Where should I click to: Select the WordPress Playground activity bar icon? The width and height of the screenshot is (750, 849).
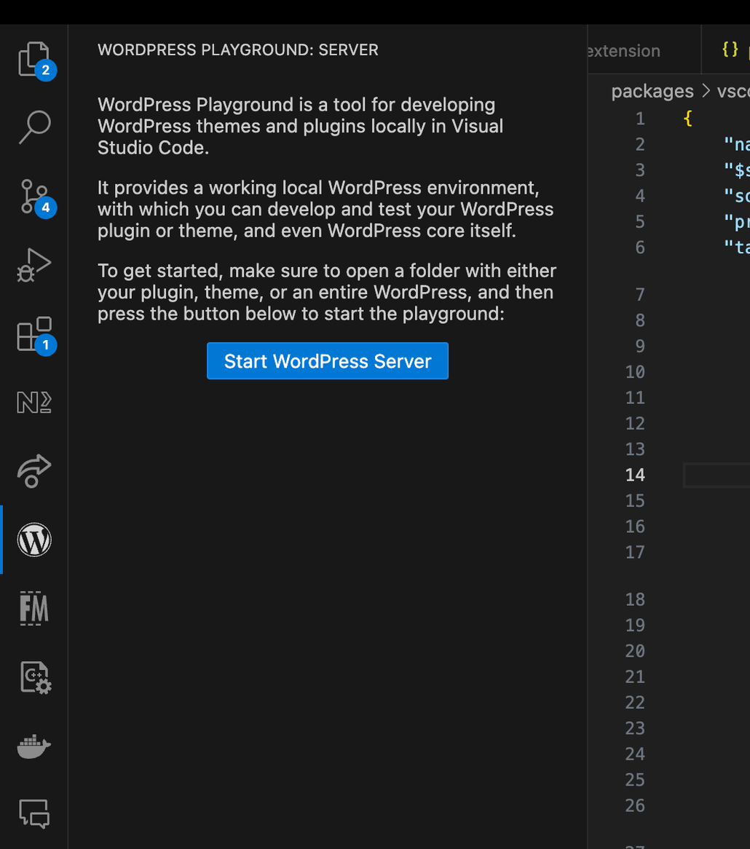pos(33,540)
